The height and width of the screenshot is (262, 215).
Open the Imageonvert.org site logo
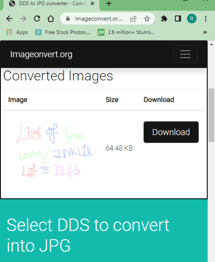point(41,55)
